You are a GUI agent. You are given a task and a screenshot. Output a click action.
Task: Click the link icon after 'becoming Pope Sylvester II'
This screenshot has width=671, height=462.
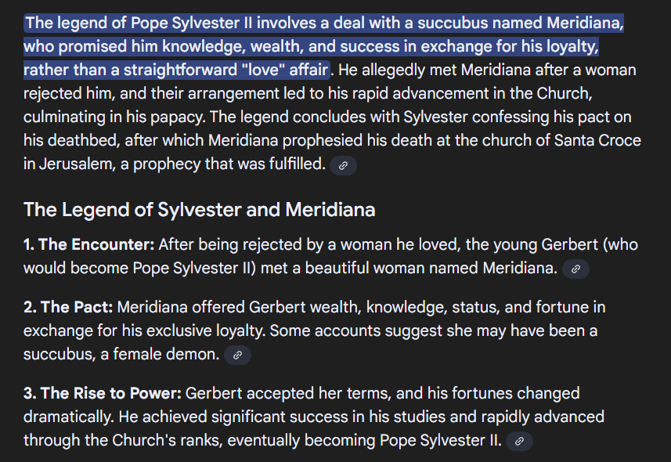pos(519,441)
